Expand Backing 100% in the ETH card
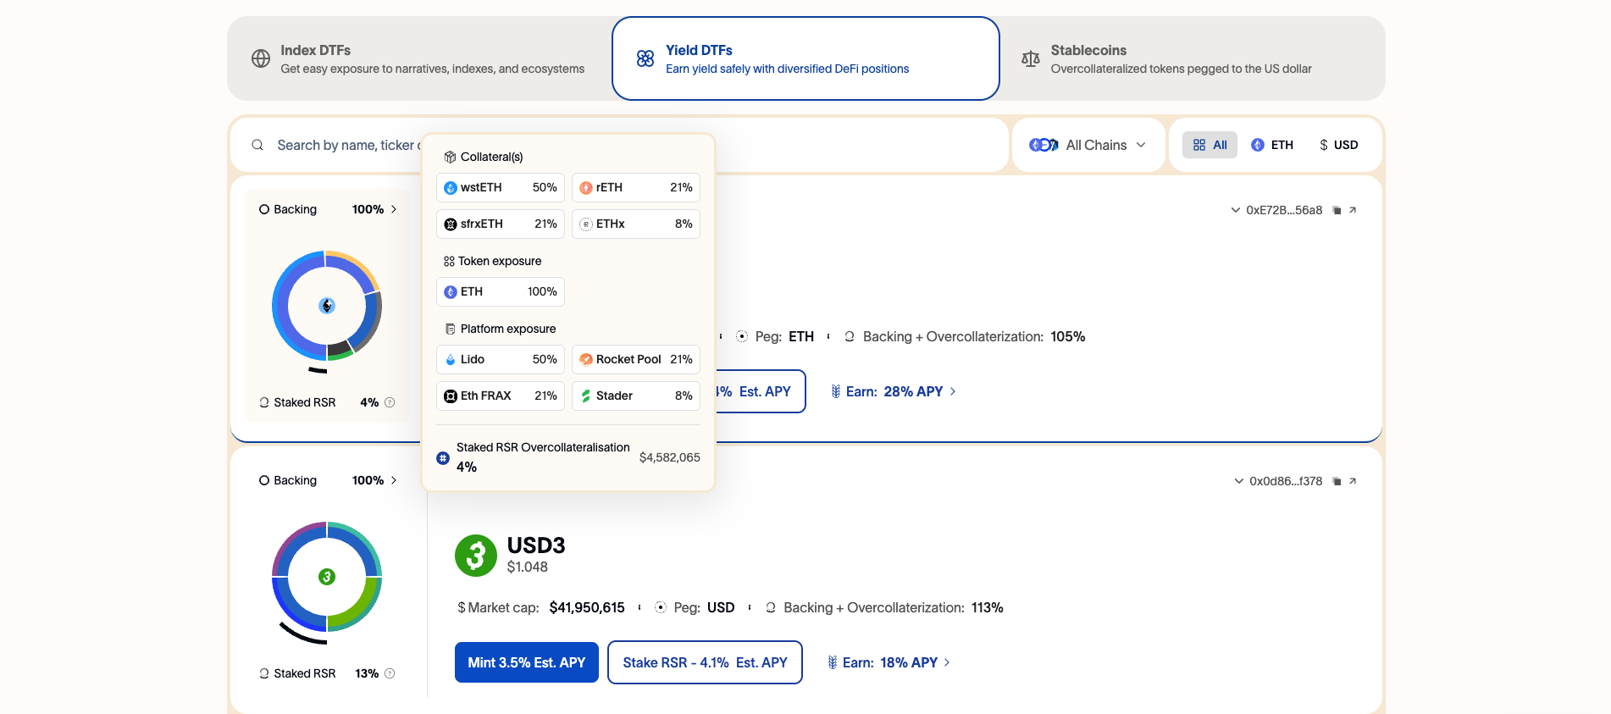 click(x=328, y=209)
